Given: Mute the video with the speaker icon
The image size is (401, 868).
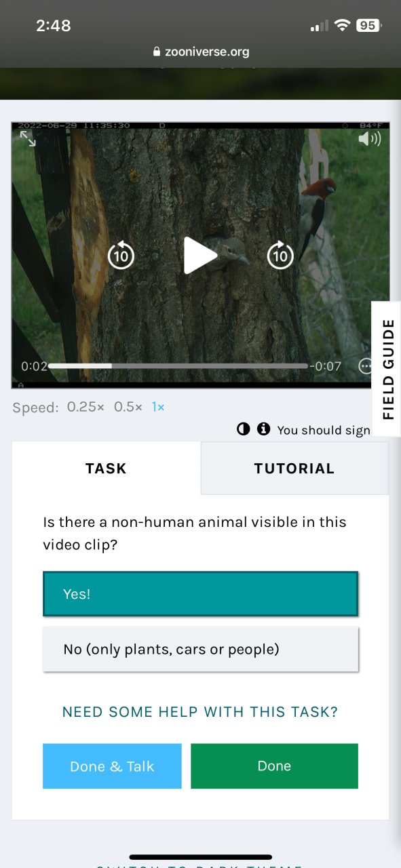Looking at the screenshot, I should tap(370, 139).
